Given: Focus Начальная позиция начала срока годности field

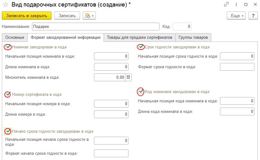Looking at the screenshot, I should click(x=111, y=140).
